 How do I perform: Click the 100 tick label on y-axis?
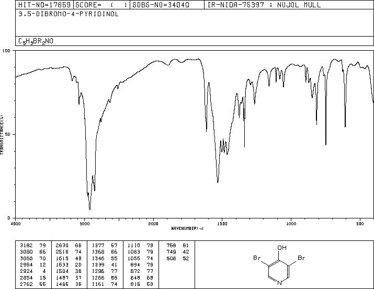point(7,51)
